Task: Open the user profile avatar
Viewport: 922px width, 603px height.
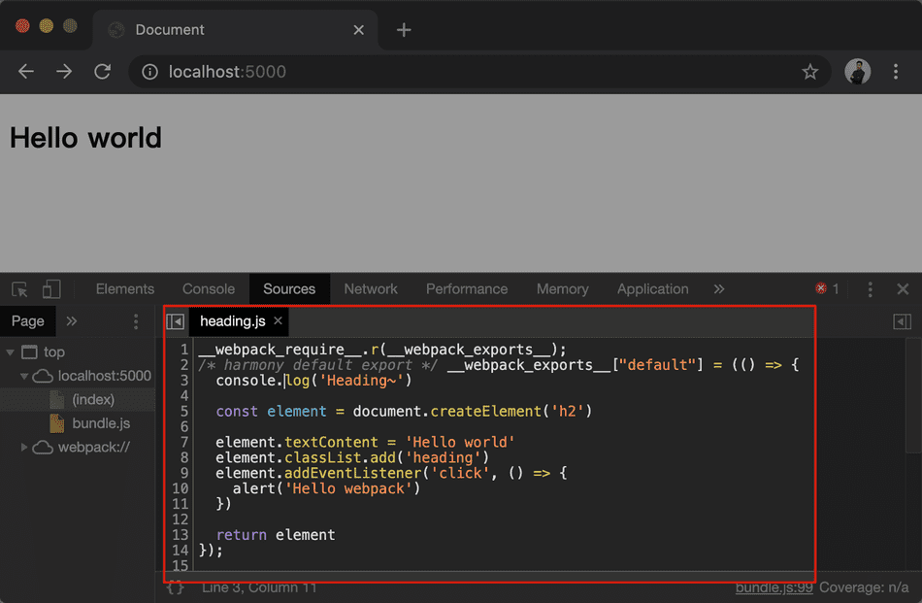Action: click(857, 72)
